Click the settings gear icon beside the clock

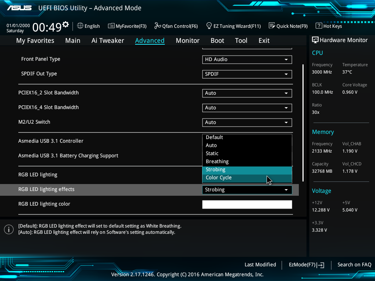[66, 25]
